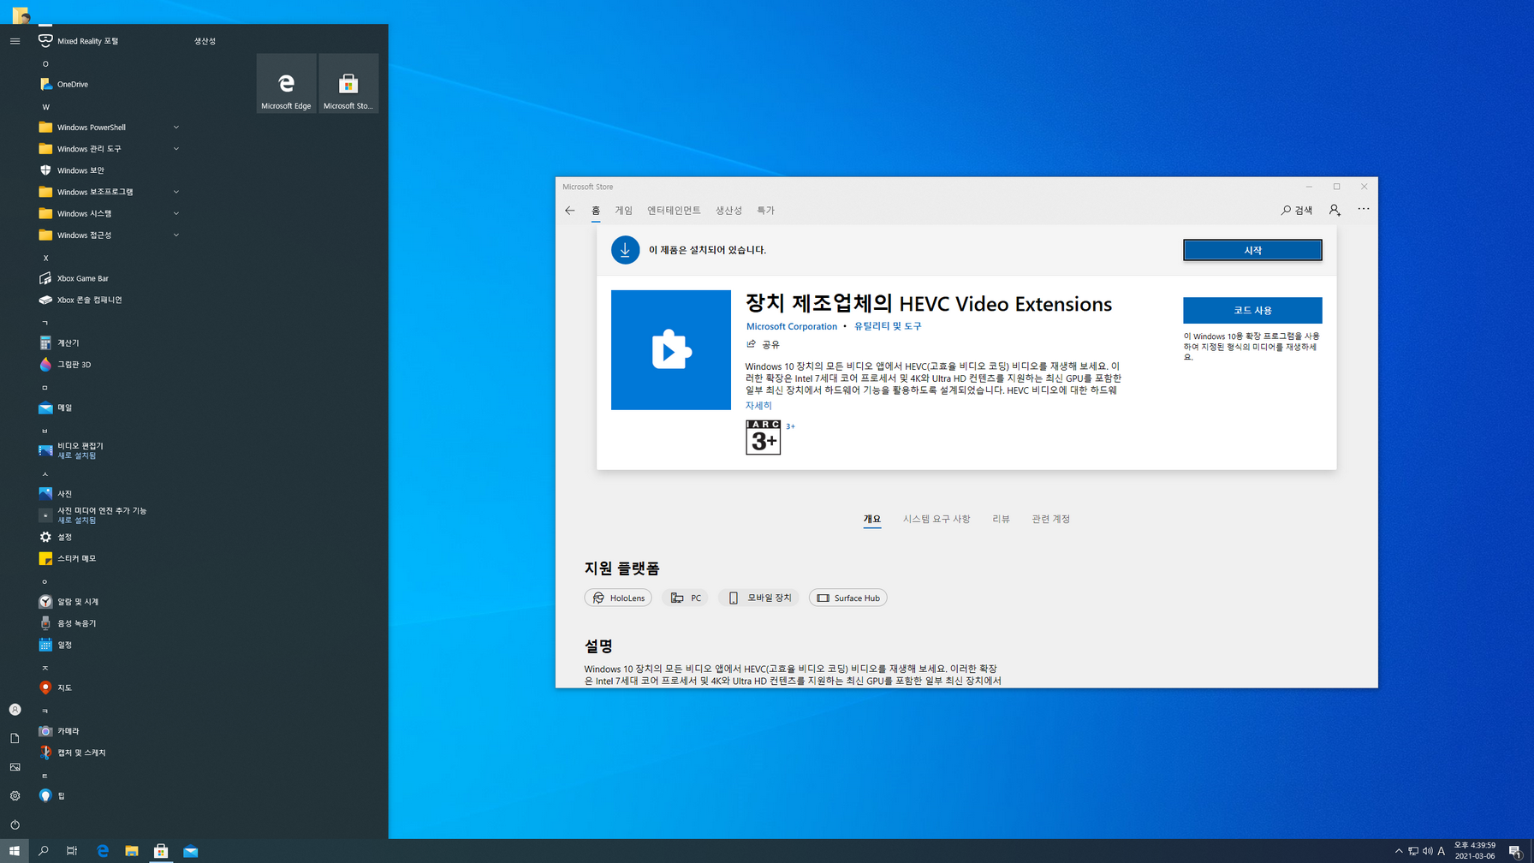Open Xbox 콘솔 컴패니언 app
This screenshot has height=863, width=1534.
pyautogui.click(x=110, y=300)
